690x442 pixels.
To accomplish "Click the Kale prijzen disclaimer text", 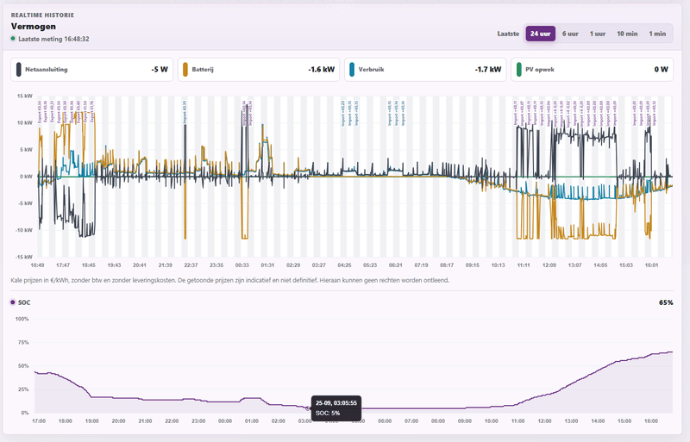I will [x=230, y=280].
